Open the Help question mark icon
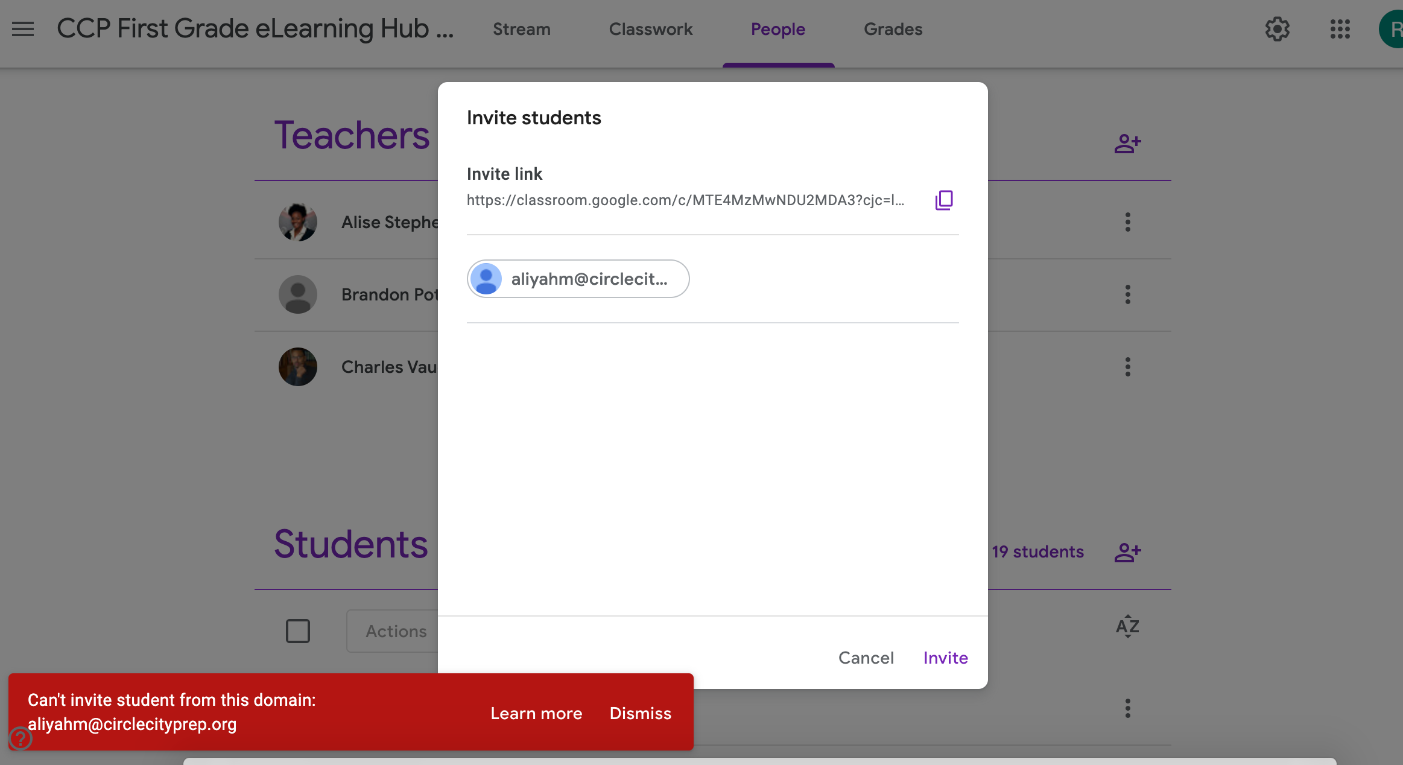 (x=20, y=738)
